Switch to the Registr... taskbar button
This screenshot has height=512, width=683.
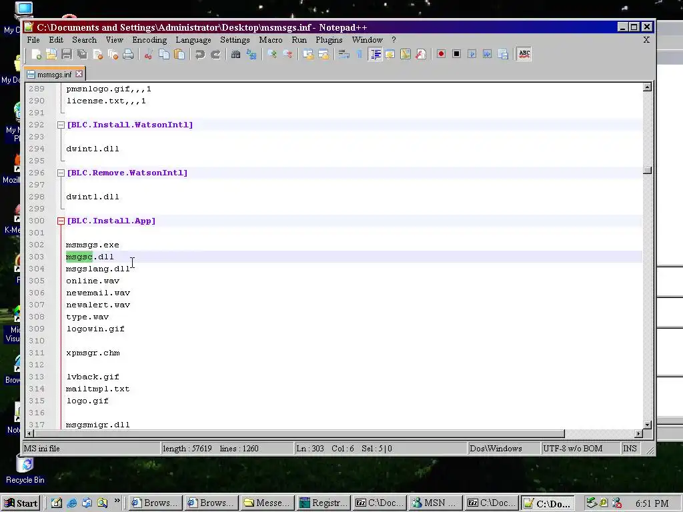pos(323,503)
